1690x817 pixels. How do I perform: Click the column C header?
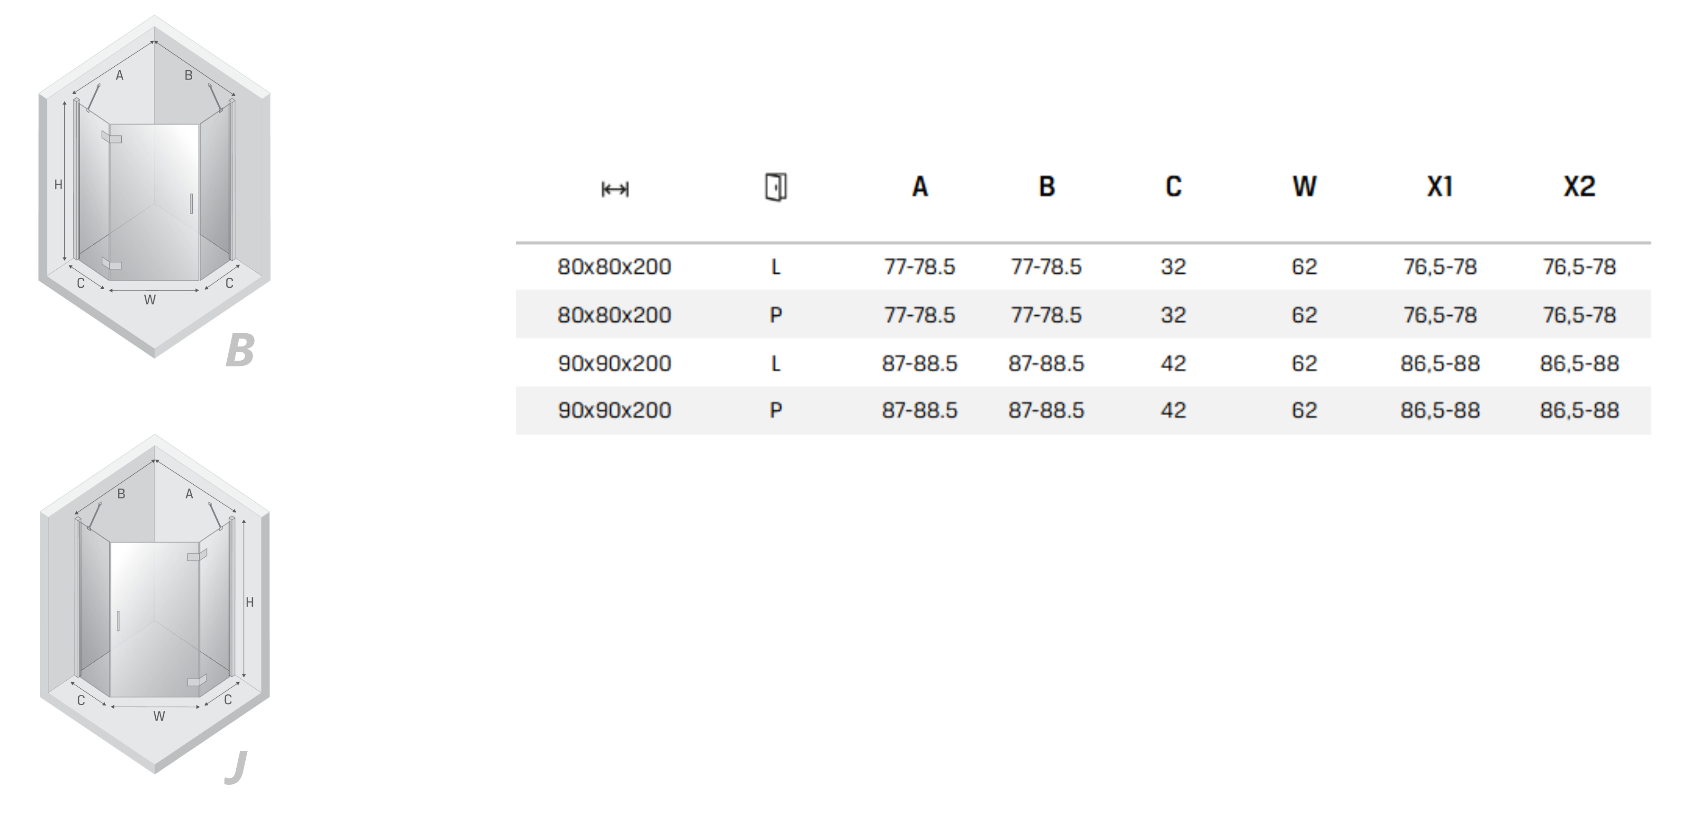click(x=1173, y=187)
